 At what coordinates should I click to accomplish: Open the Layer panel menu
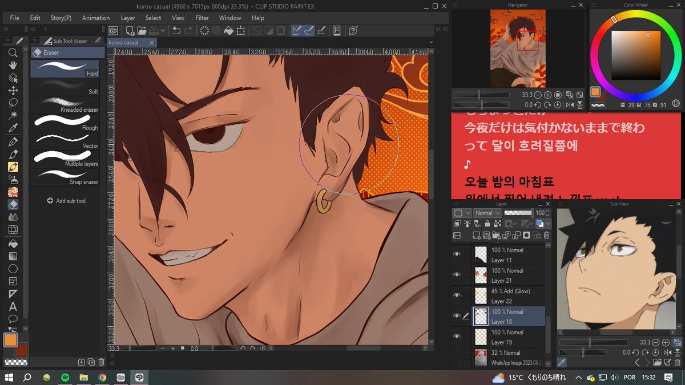pyautogui.click(x=457, y=204)
